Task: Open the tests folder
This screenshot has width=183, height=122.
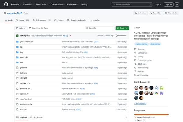Action: pyautogui.click(x=21, y=63)
